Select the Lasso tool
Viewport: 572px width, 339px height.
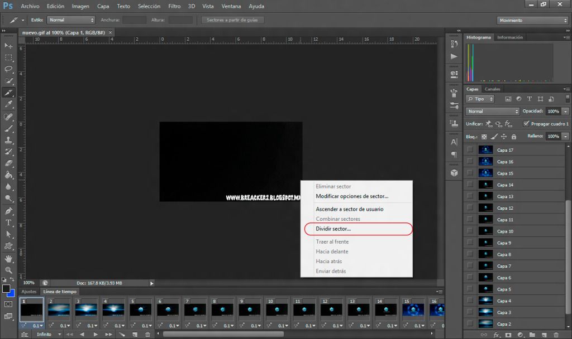(x=8, y=69)
